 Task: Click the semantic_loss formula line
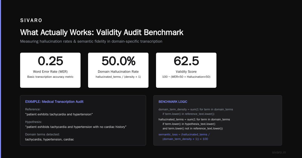tap(184, 137)
